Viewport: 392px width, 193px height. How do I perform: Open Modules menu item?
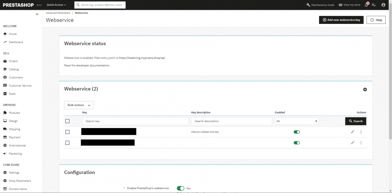click(14, 113)
